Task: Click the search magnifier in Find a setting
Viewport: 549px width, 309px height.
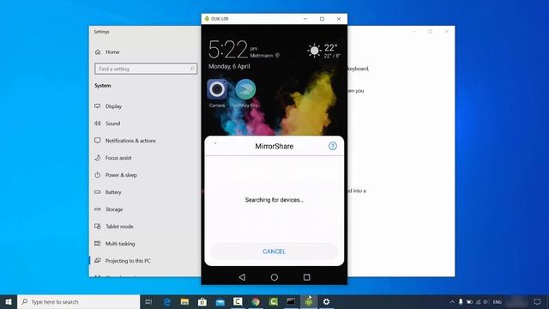Action: pyautogui.click(x=192, y=69)
